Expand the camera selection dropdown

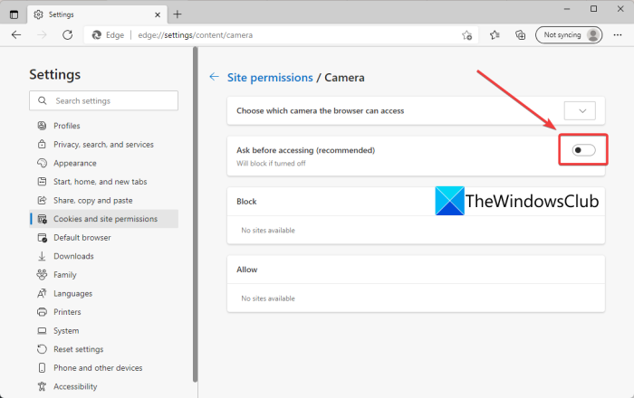(x=580, y=110)
